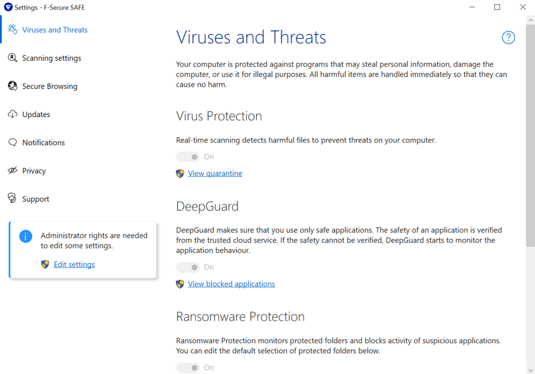Click the Scanning settings magnifier icon
Screen dimensions: 535x374
[x=13, y=57]
